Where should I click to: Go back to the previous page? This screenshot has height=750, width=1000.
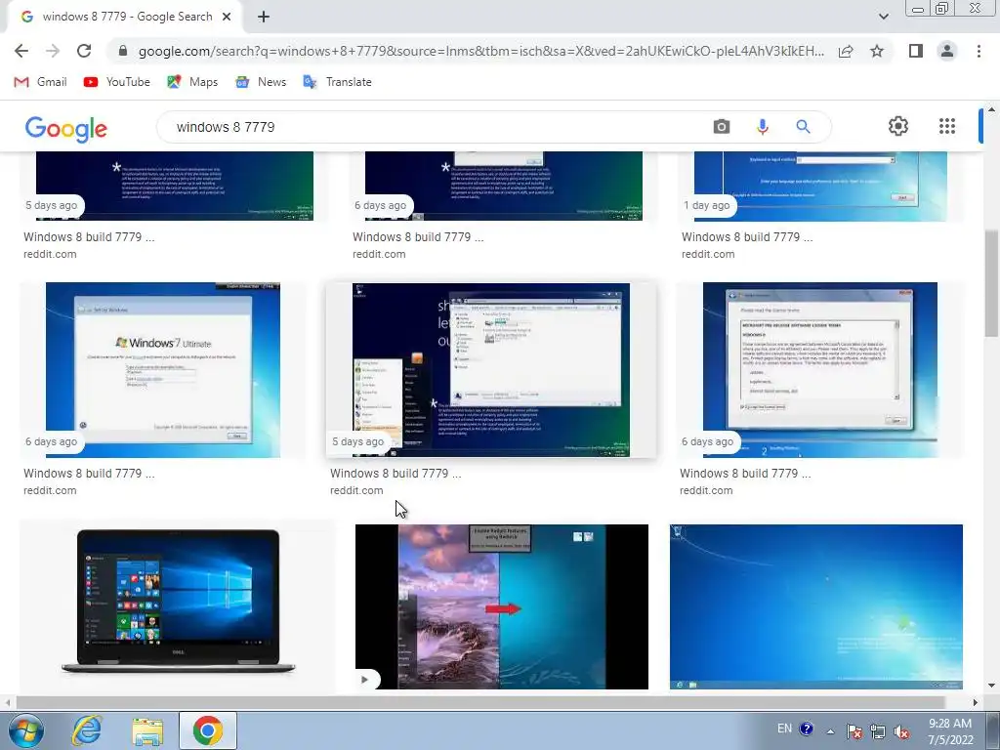click(21, 51)
